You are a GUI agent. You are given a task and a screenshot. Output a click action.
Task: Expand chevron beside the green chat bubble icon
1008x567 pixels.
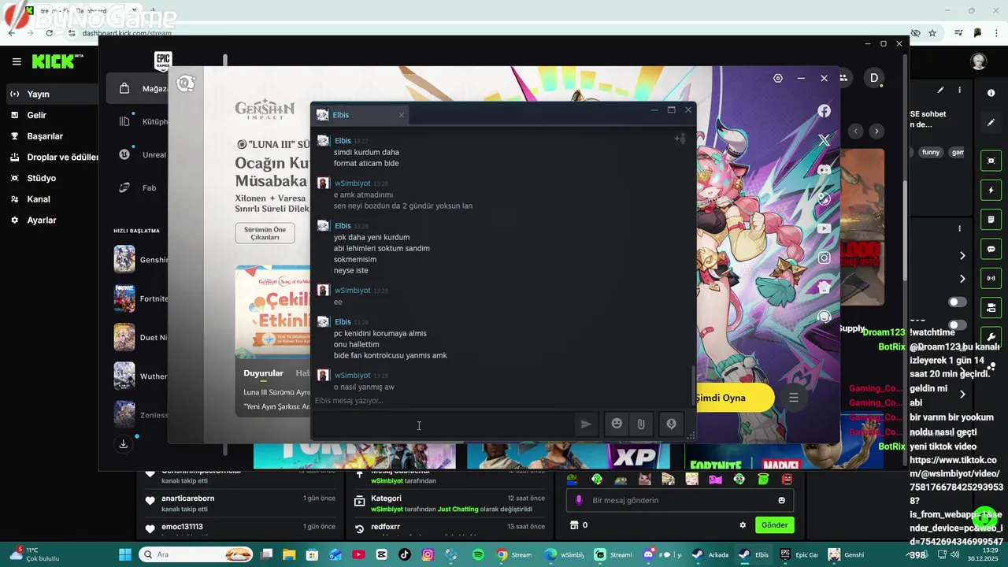pyautogui.click(x=962, y=256)
